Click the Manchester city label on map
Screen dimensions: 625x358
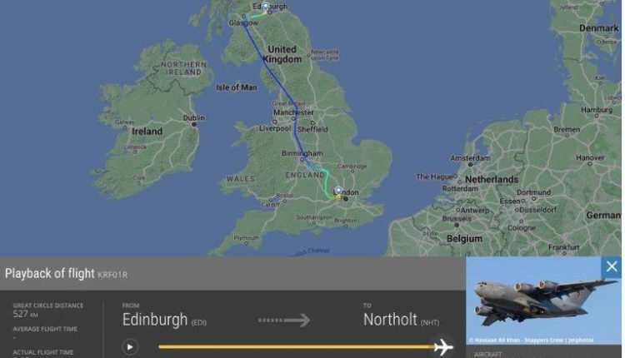tap(293, 112)
